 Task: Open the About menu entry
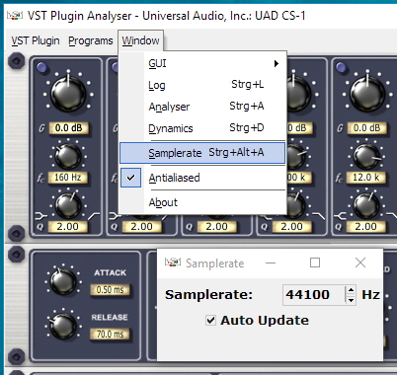[x=202, y=202]
